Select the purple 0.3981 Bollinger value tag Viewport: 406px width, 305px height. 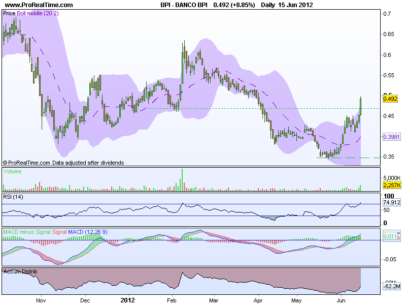tap(391, 137)
